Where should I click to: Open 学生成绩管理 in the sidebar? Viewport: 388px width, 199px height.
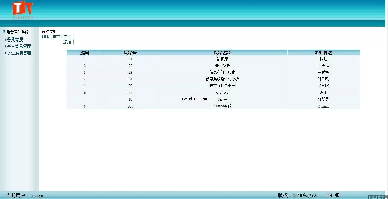(19, 52)
